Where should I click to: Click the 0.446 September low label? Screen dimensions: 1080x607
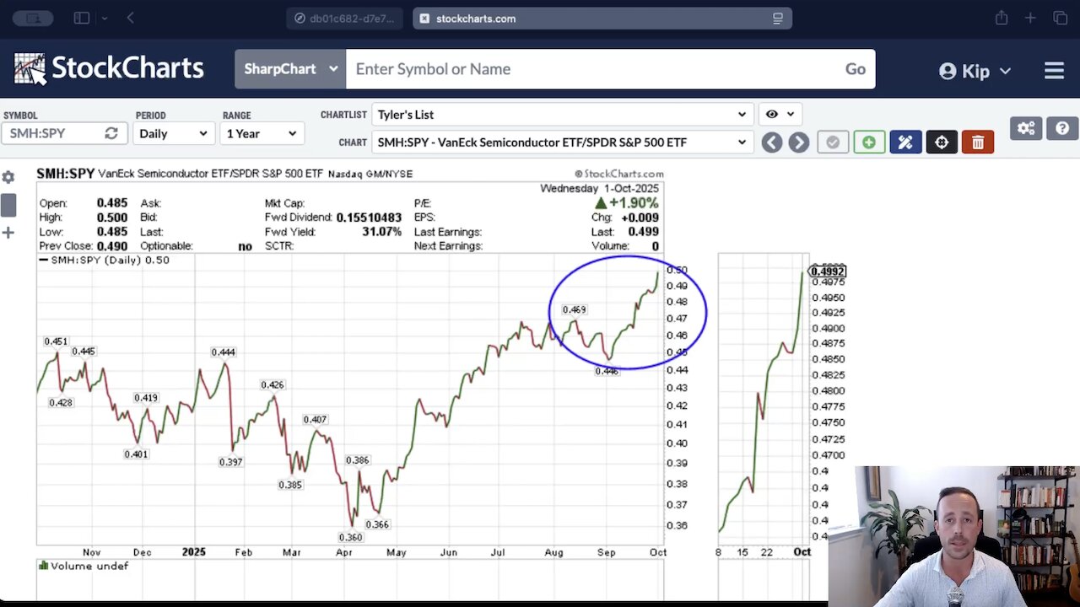point(607,371)
